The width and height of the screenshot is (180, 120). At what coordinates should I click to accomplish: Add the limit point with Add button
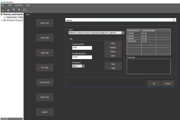click(x=113, y=43)
